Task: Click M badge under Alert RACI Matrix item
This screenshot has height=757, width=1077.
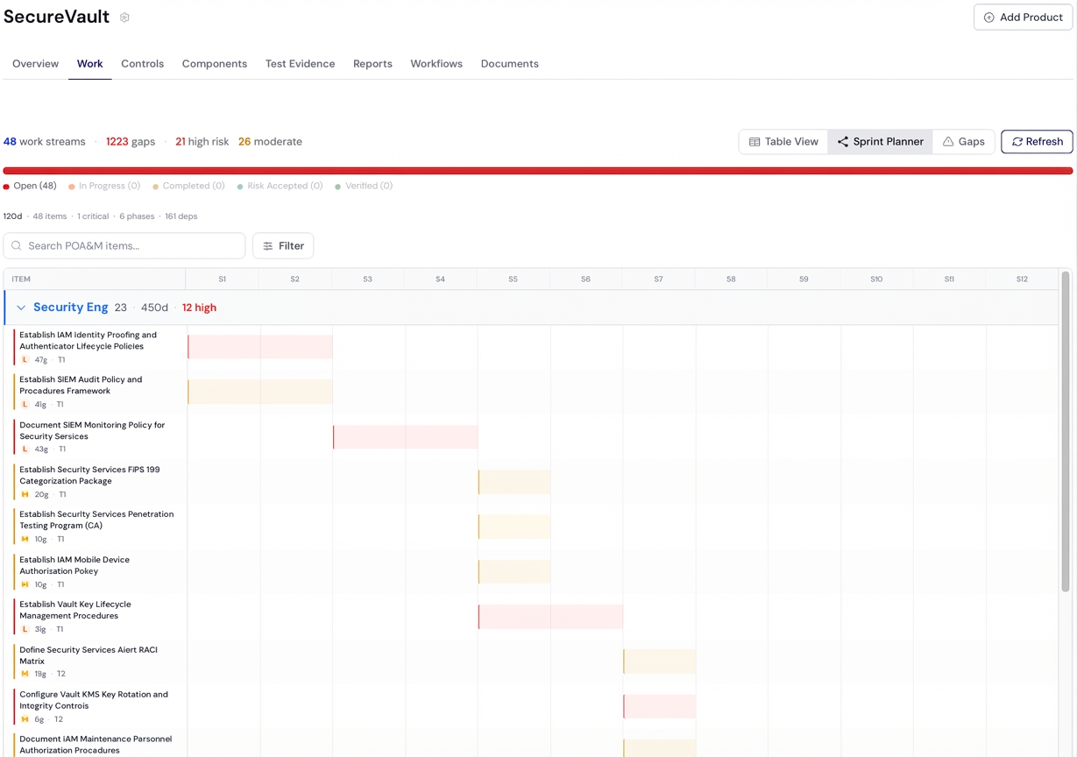Action: pos(25,675)
